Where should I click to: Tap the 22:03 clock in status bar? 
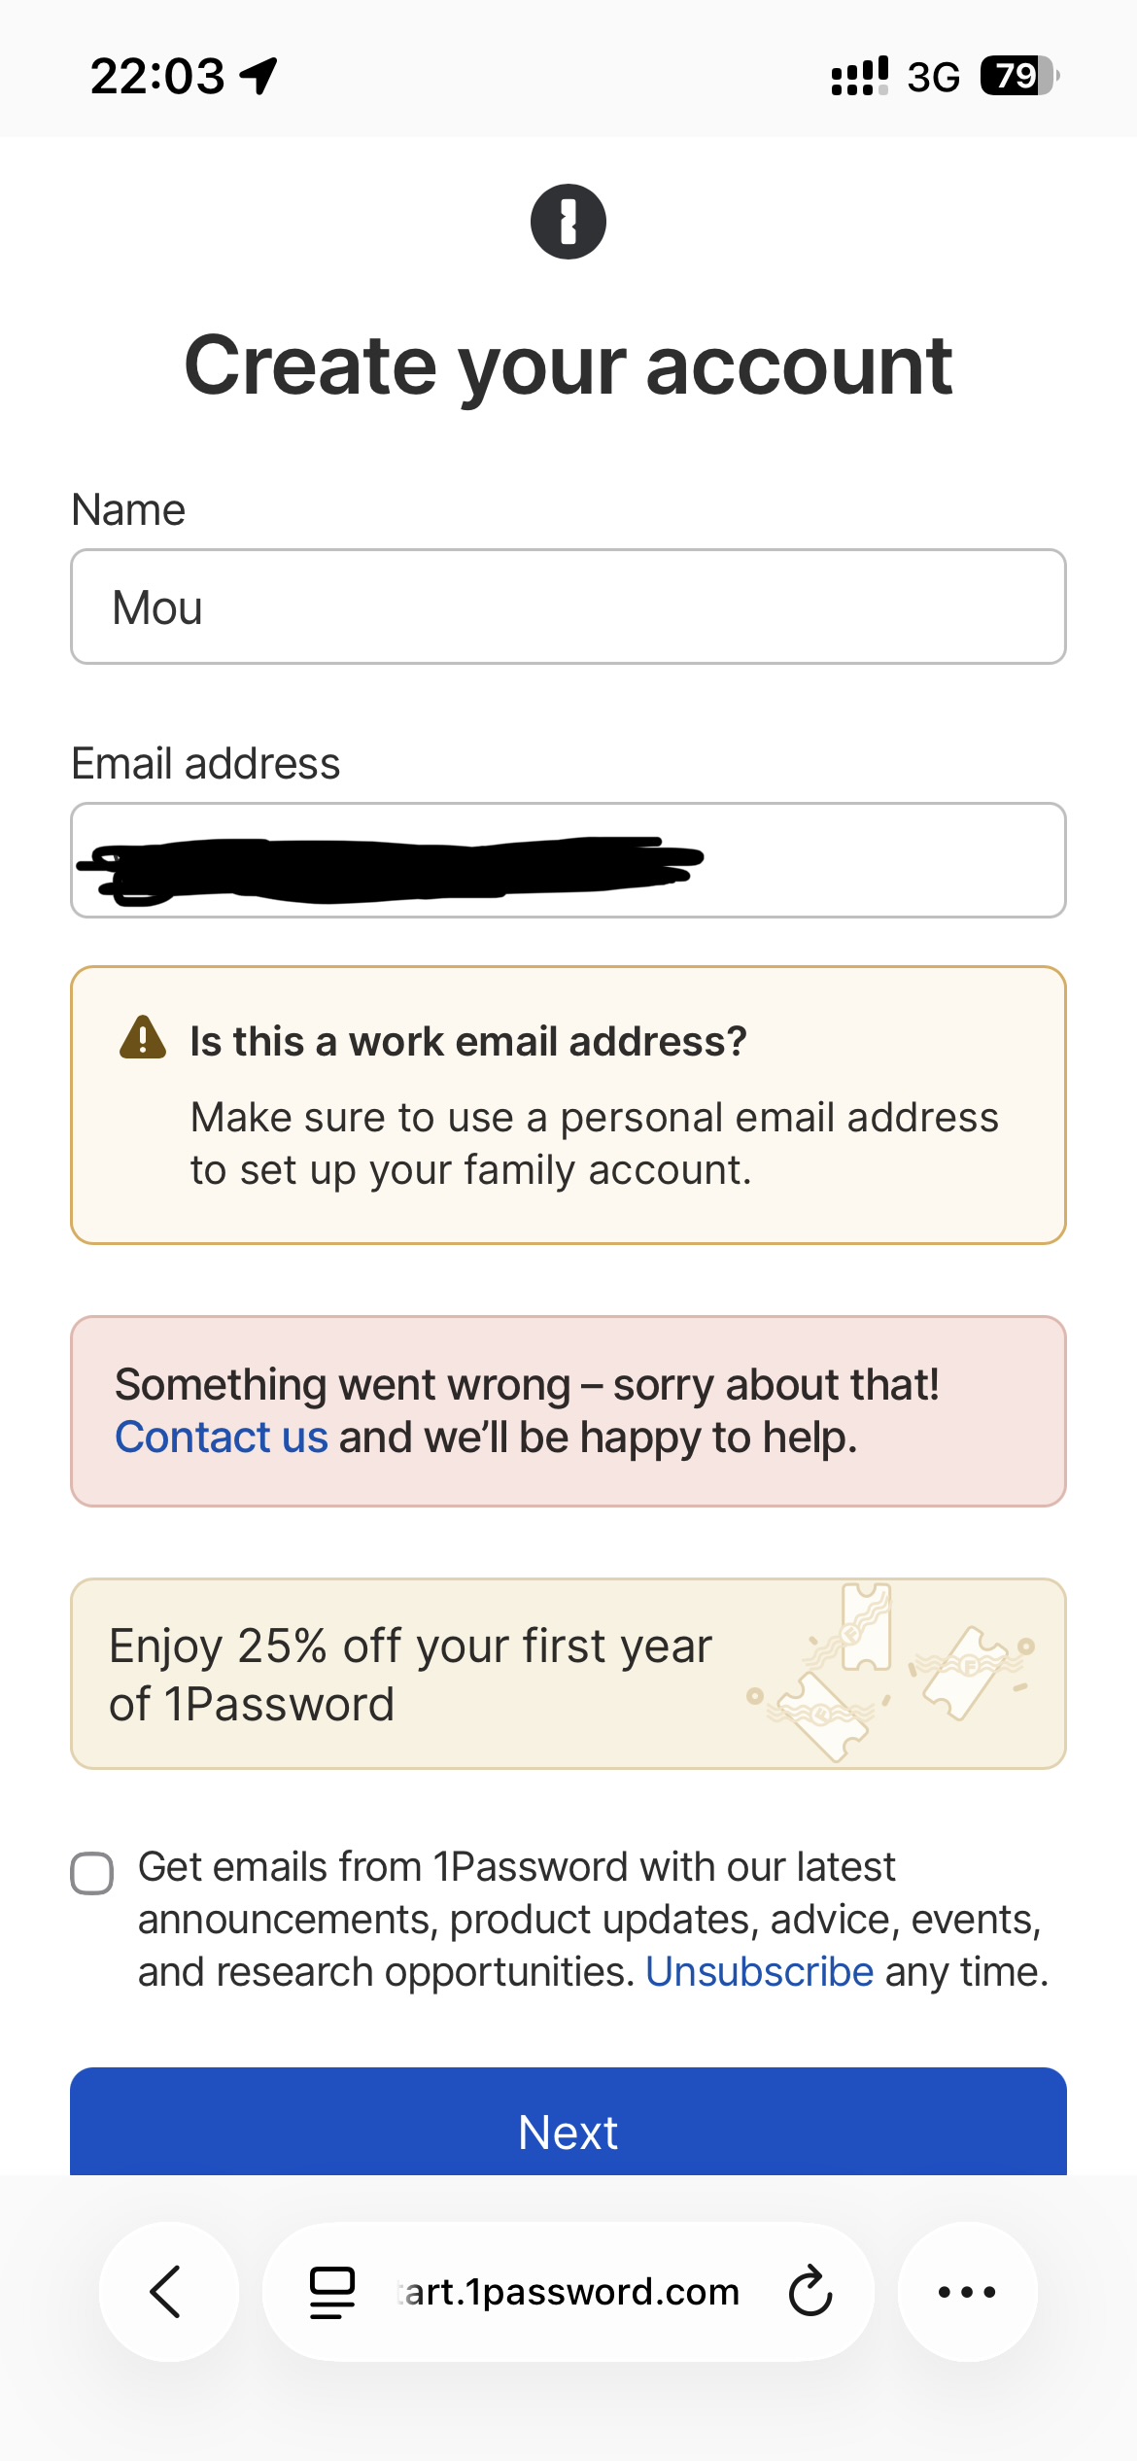tap(157, 76)
